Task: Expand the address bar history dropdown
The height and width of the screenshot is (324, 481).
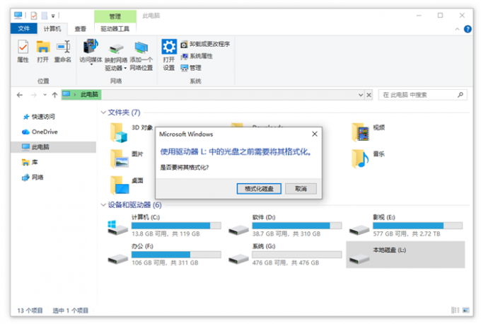Action: 361,95
